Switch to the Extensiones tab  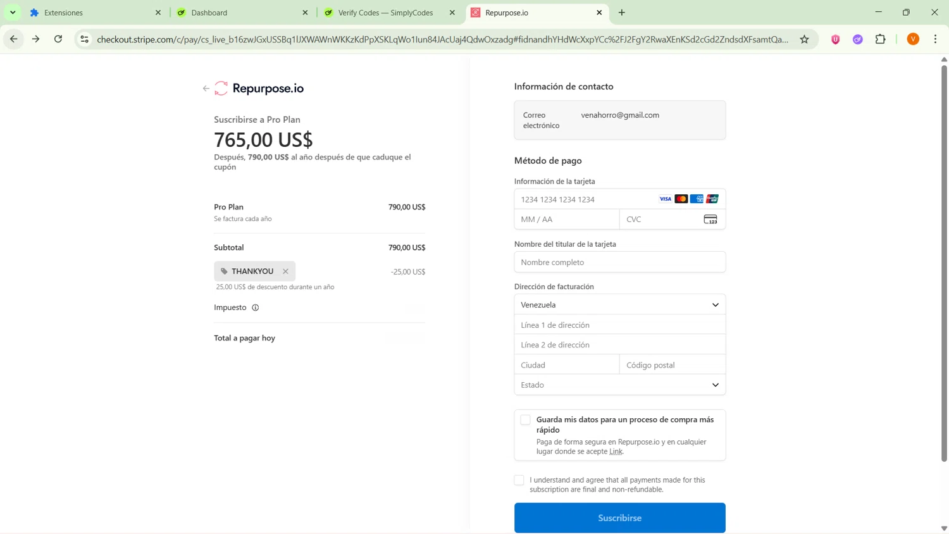point(95,13)
